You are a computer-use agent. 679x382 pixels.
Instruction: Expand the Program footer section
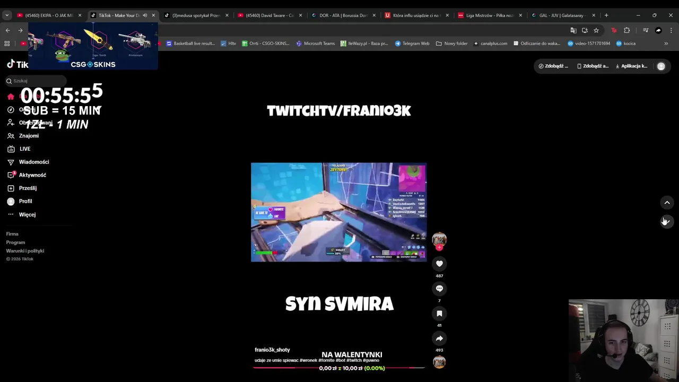pos(15,242)
